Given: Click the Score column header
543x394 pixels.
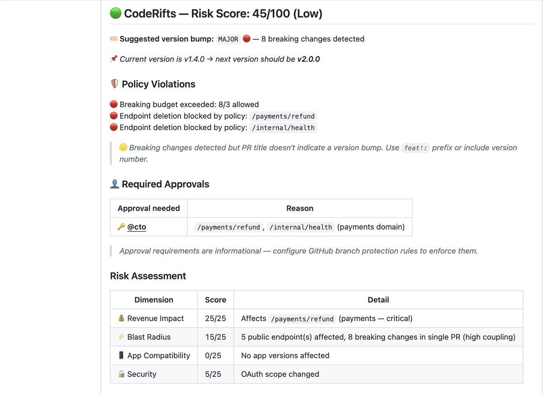Looking at the screenshot, I should (x=215, y=299).
